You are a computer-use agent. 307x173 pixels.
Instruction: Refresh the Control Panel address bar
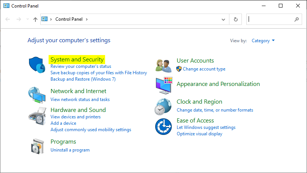(235, 19)
